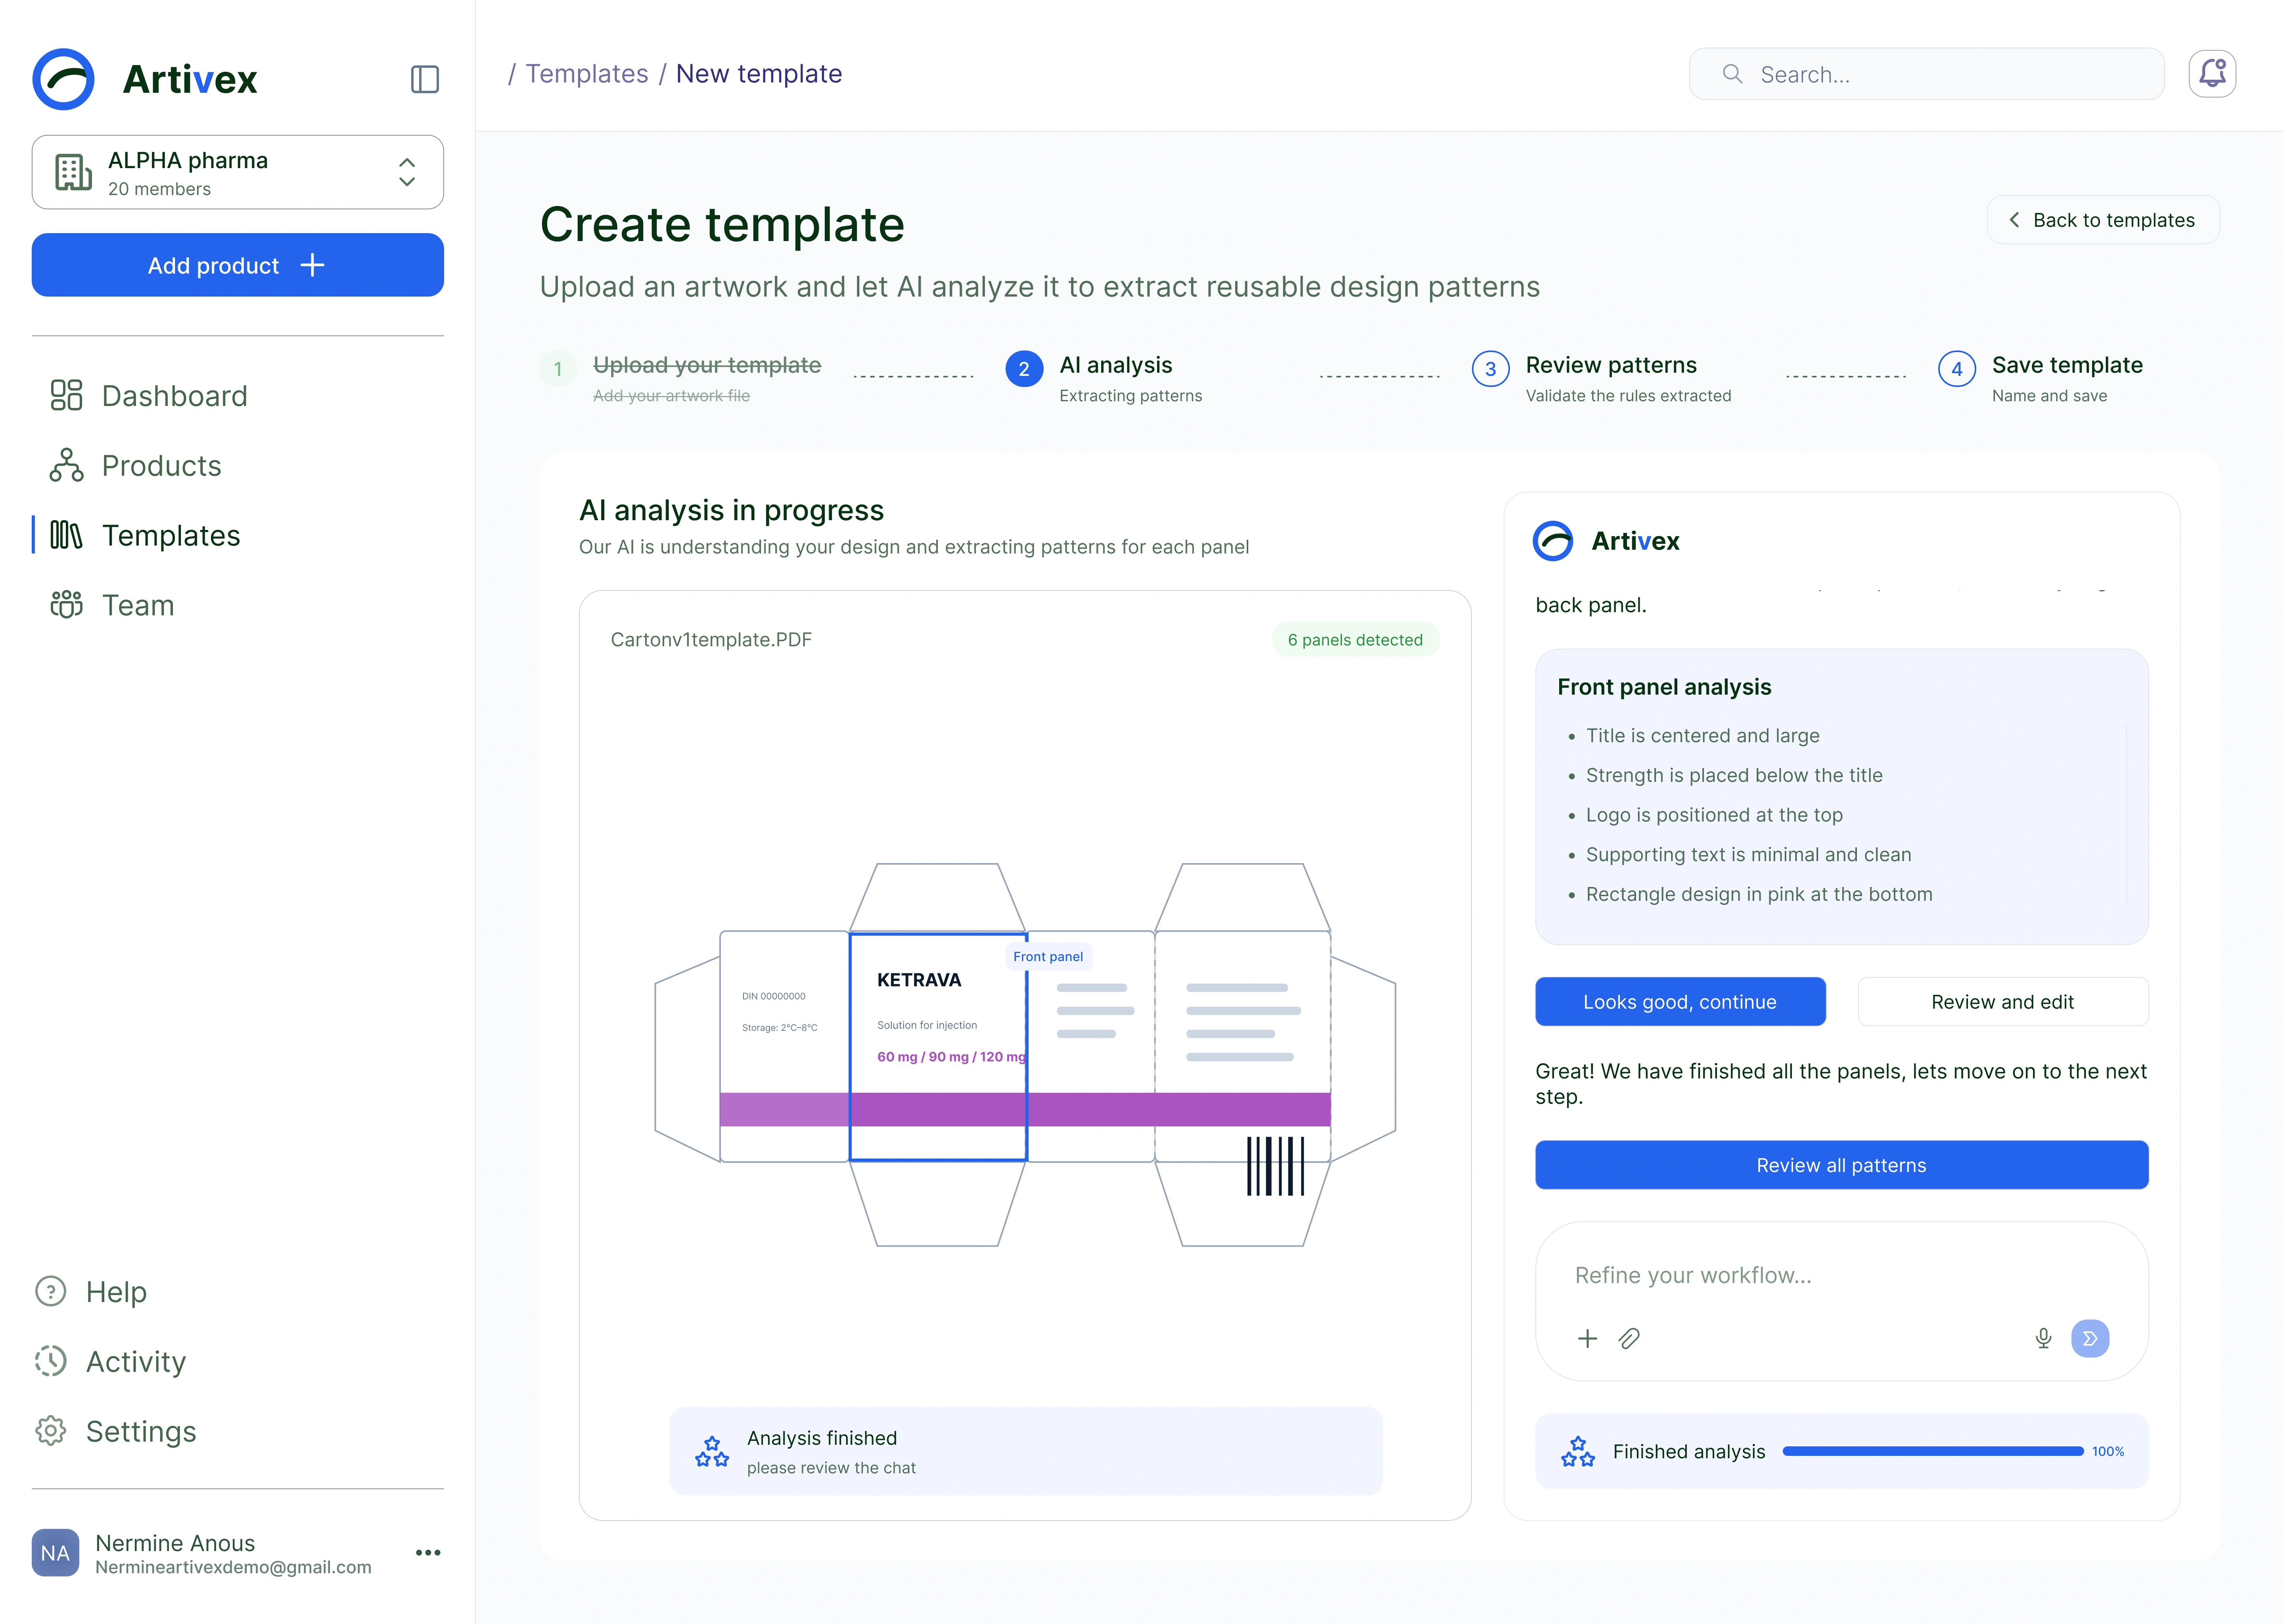Follow the Templates breadcrumb link
The height and width of the screenshot is (1624, 2284).
(x=587, y=74)
